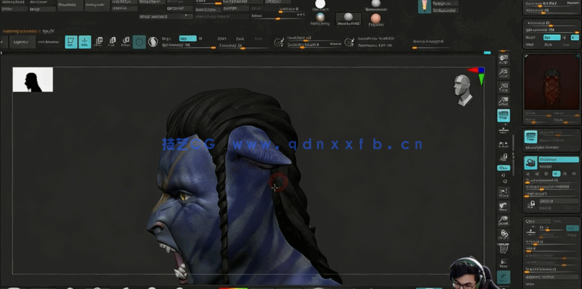This screenshot has width=582, height=289.
Task: Click the silhouette thumbnail in the viewport
Action: tap(32, 80)
